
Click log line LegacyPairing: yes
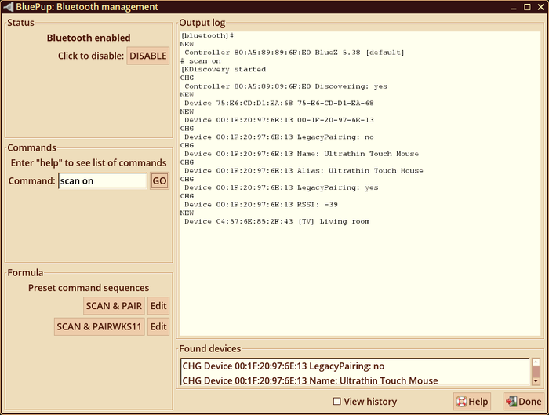pos(281,187)
